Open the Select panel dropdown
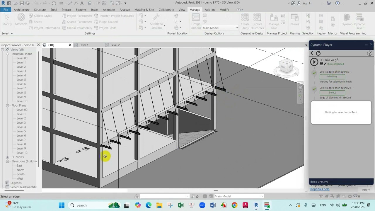 tap(7, 33)
